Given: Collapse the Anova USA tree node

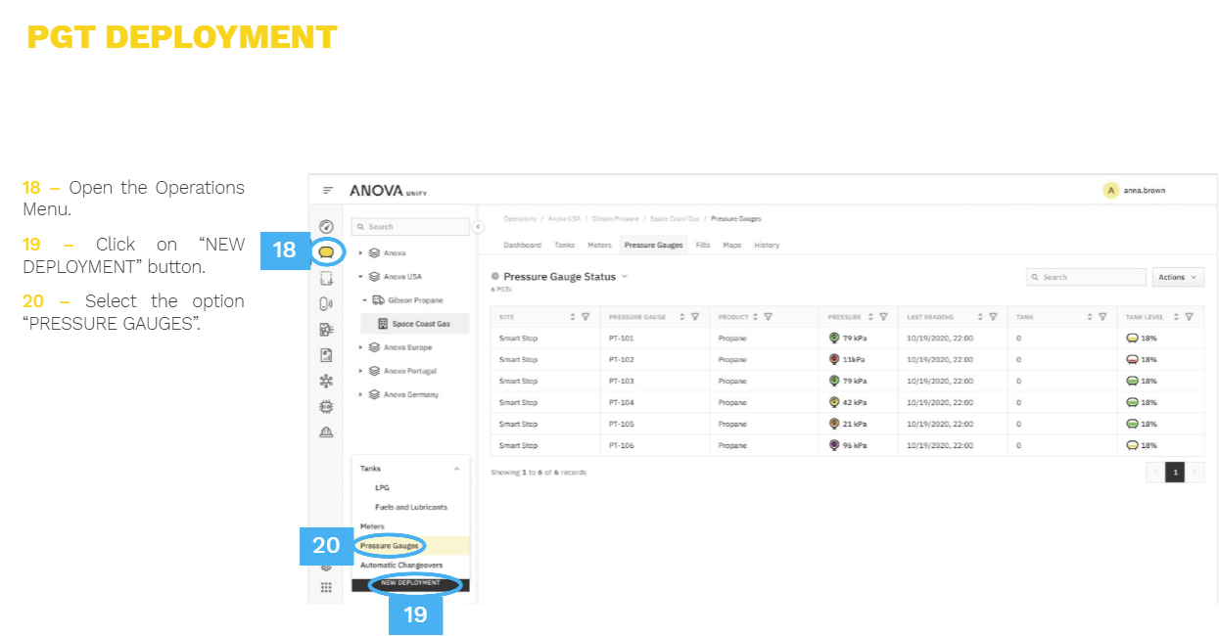Looking at the screenshot, I should click(x=361, y=277).
